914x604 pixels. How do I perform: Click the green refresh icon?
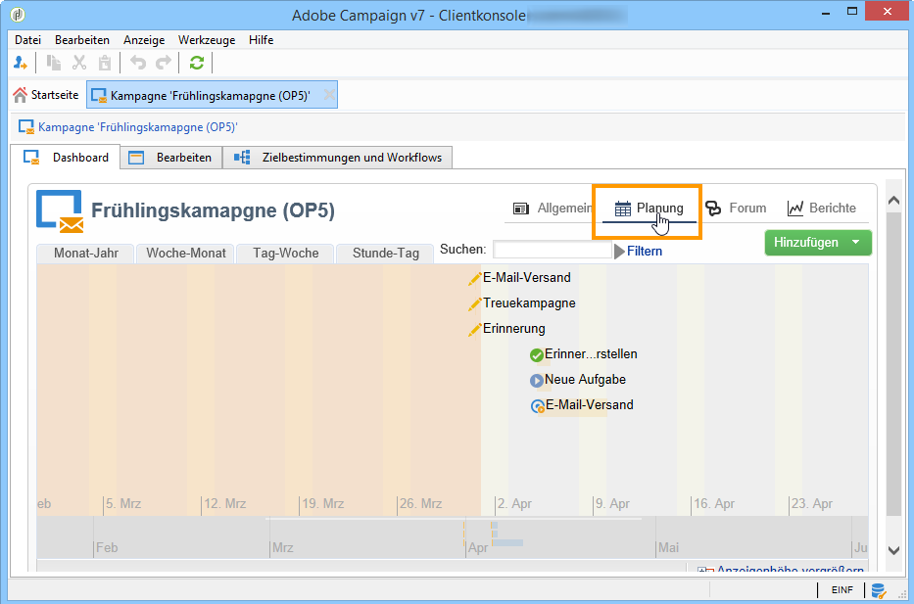(197, 63)
